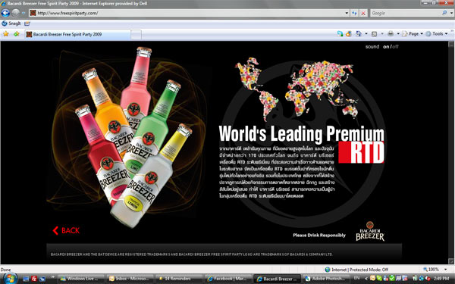Click the Home page icon
455x284 pixels.
coord(359,34)
